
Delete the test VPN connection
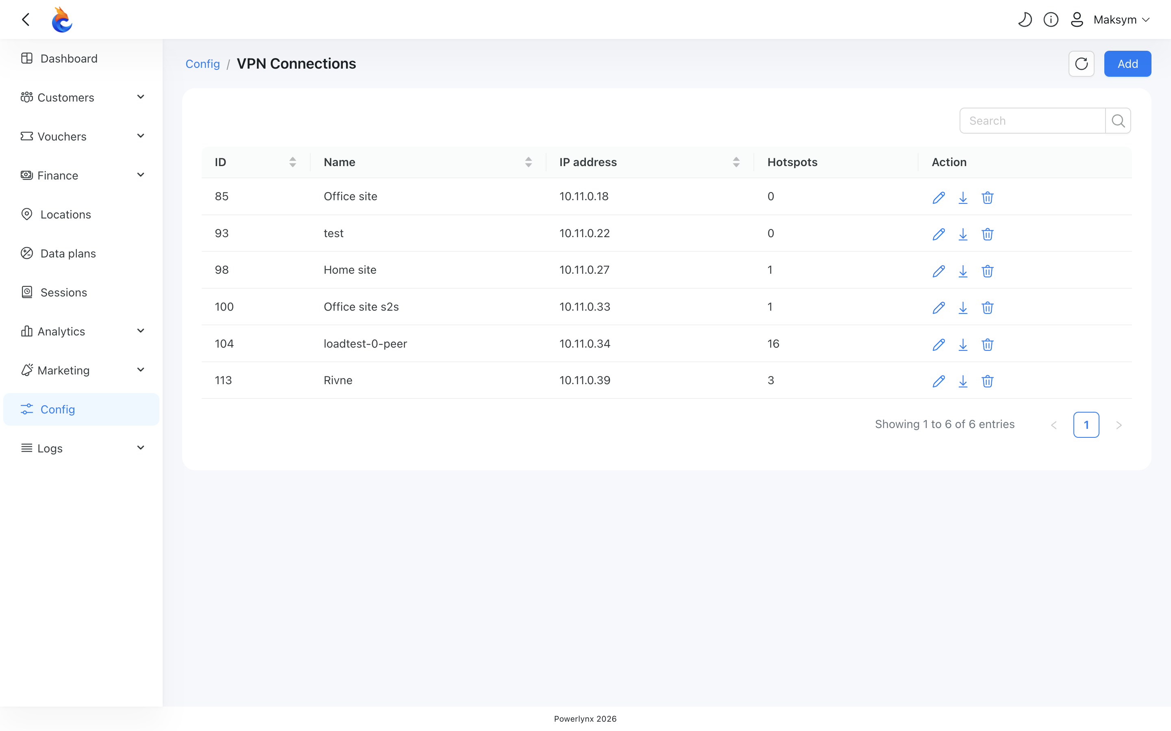pos(988,234)
